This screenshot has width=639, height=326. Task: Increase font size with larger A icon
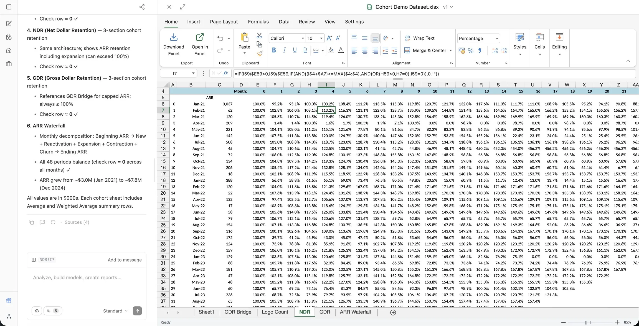coord(329,38)
